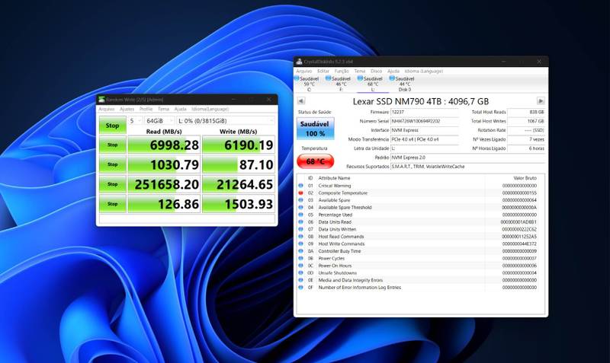
Task: Click the status dot for Controller Busy Time
Action: (300, 251)
